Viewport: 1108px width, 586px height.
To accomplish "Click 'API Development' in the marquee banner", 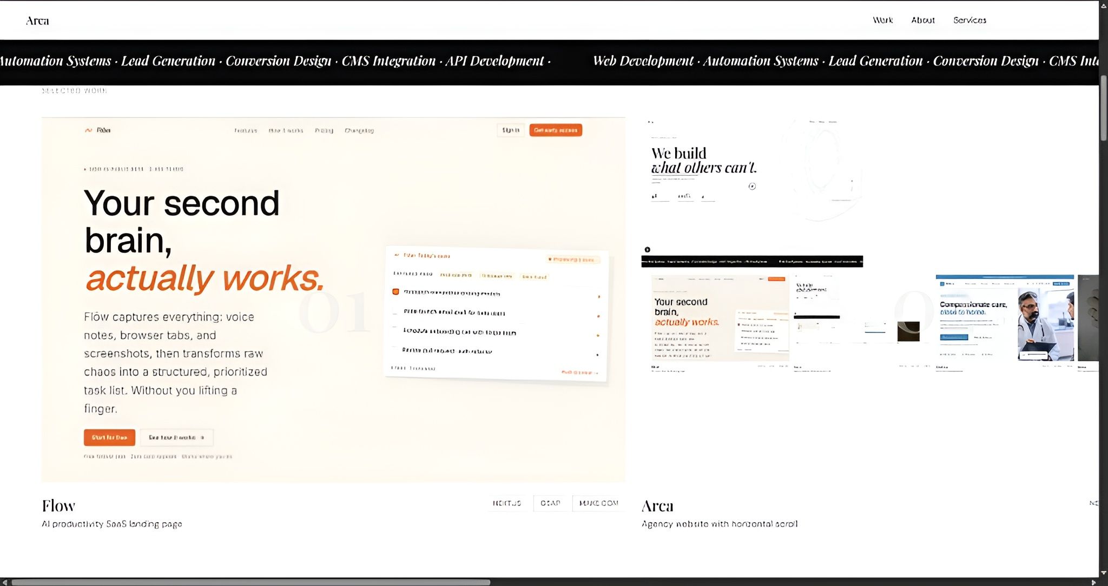I will pyautogui.click(x=494, y=61).
